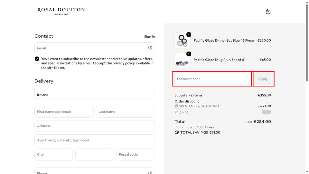Image resolution: width=309 pixels, height=174 pixels.
Task: Focus the Discount code field
Action: 213,79
